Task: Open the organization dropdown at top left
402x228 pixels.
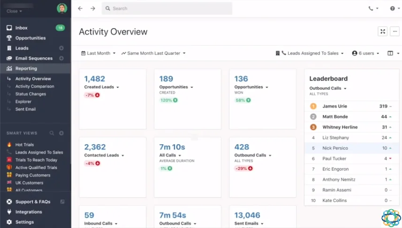Action: click(15, 11)
